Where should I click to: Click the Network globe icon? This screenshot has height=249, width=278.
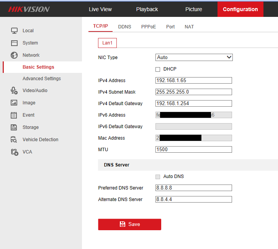(14, 55)
